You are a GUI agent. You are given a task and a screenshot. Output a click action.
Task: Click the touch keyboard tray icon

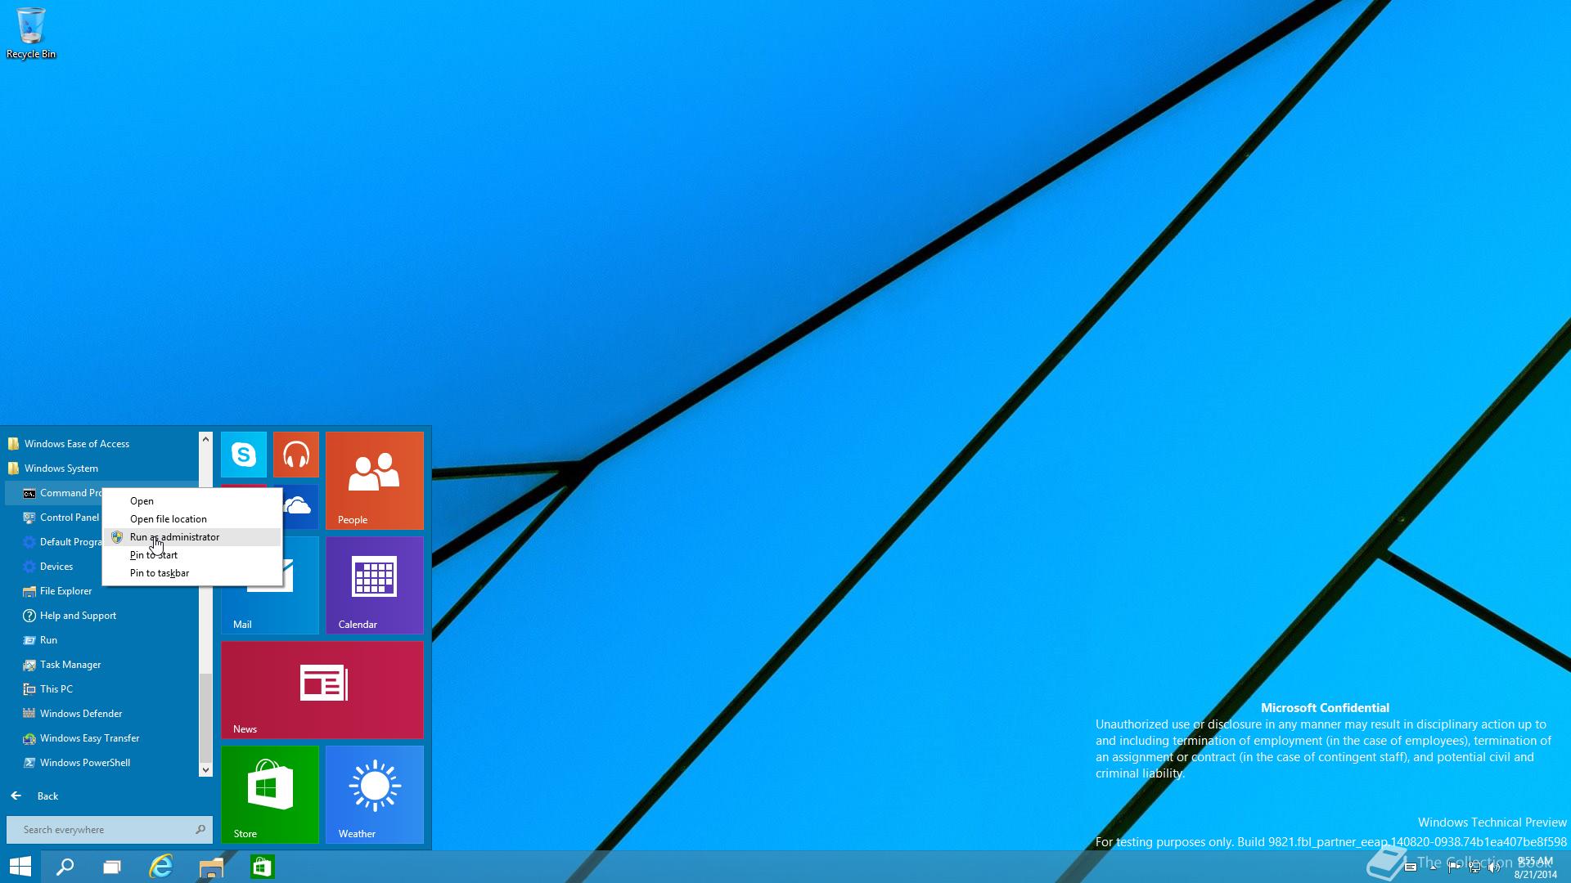click(x=1411, y=867)
